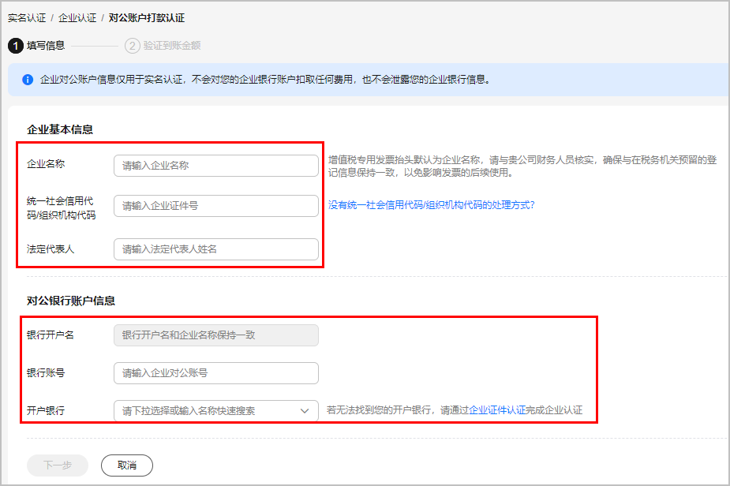Focus the 企业名称 input field
Screen dimensions: 730x486
click(216, 166)
